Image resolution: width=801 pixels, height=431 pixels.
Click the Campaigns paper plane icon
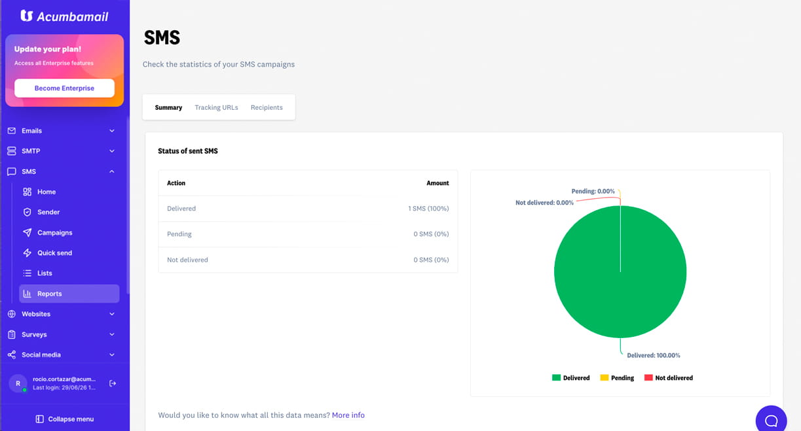click(27, 232)
